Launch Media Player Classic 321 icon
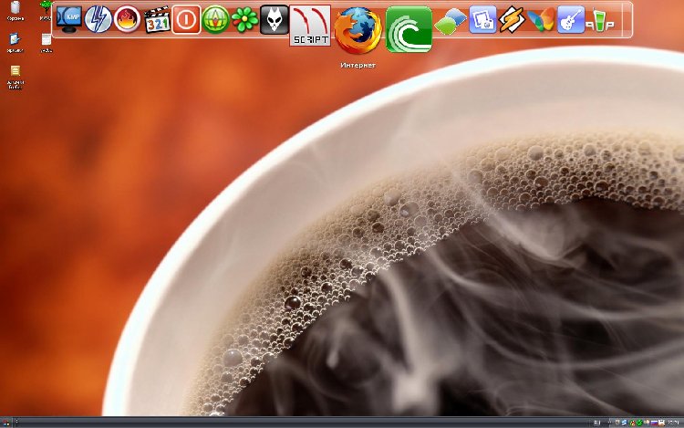This screenshot has width=684, height=428. click(157, 20)
